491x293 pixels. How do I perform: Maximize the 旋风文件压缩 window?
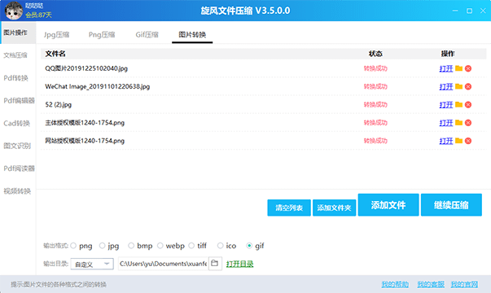pyautogui.click(x=469, y=11)
